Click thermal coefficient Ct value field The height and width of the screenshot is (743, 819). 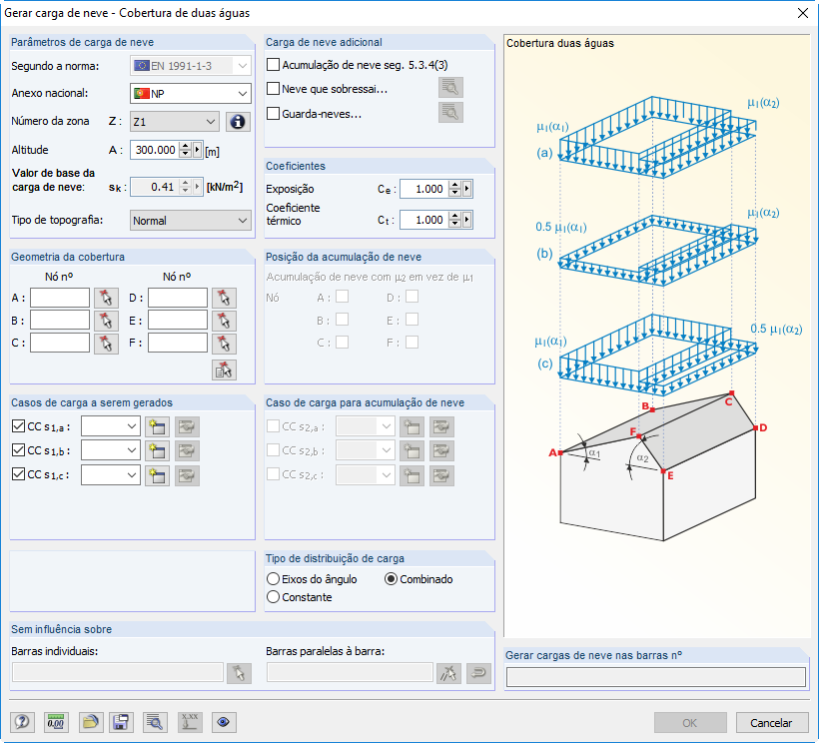point(424,220)
